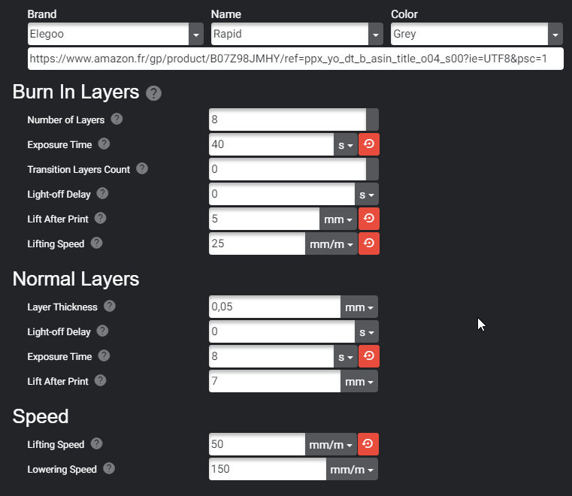Show help for Burn In Light-off Delay

point(102,193)
